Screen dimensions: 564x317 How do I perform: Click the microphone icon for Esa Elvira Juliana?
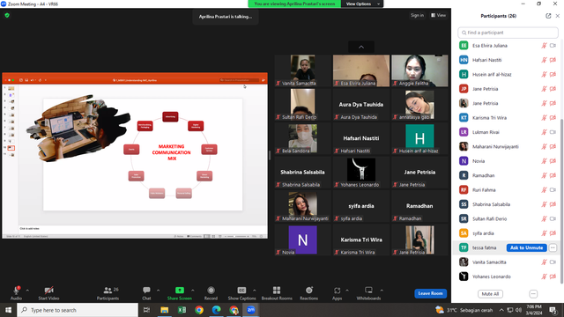tap(545, 46)
